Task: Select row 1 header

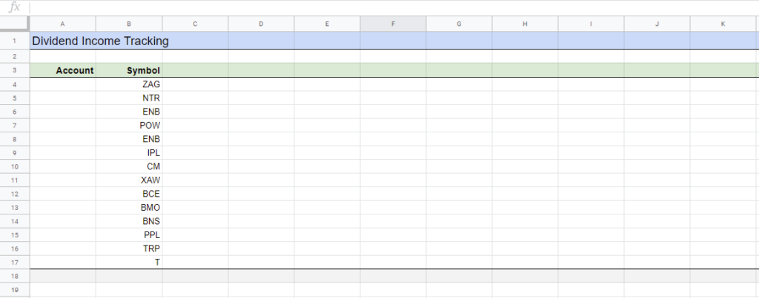Action: click(x=15, y=41)
